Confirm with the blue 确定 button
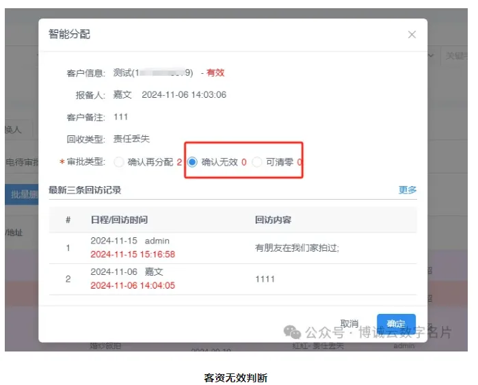Viewport: 478px width, 385px height. [396, 323]
